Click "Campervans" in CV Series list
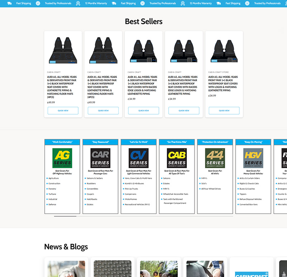 (131, 194)
